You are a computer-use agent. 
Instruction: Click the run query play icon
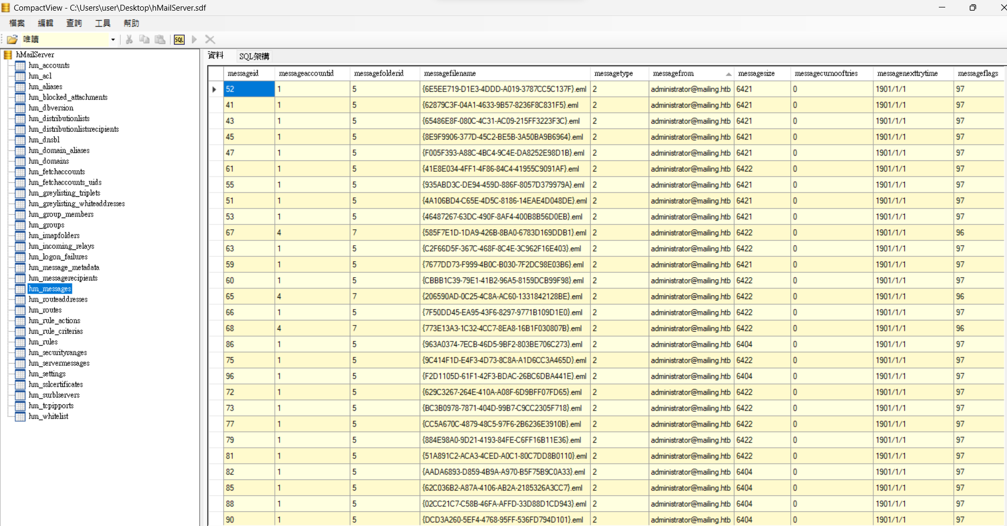point(194,39)
